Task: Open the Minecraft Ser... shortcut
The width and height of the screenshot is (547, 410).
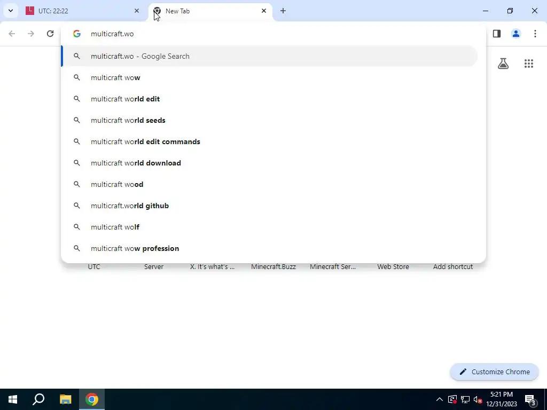Action: (333, 266)
